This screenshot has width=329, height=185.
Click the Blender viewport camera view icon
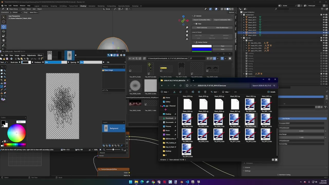pos(187,35)
